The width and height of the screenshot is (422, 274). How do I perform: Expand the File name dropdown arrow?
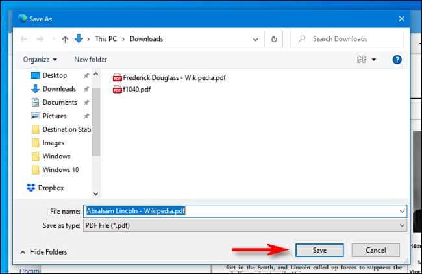pyautogui.click(x=402, y=211)
